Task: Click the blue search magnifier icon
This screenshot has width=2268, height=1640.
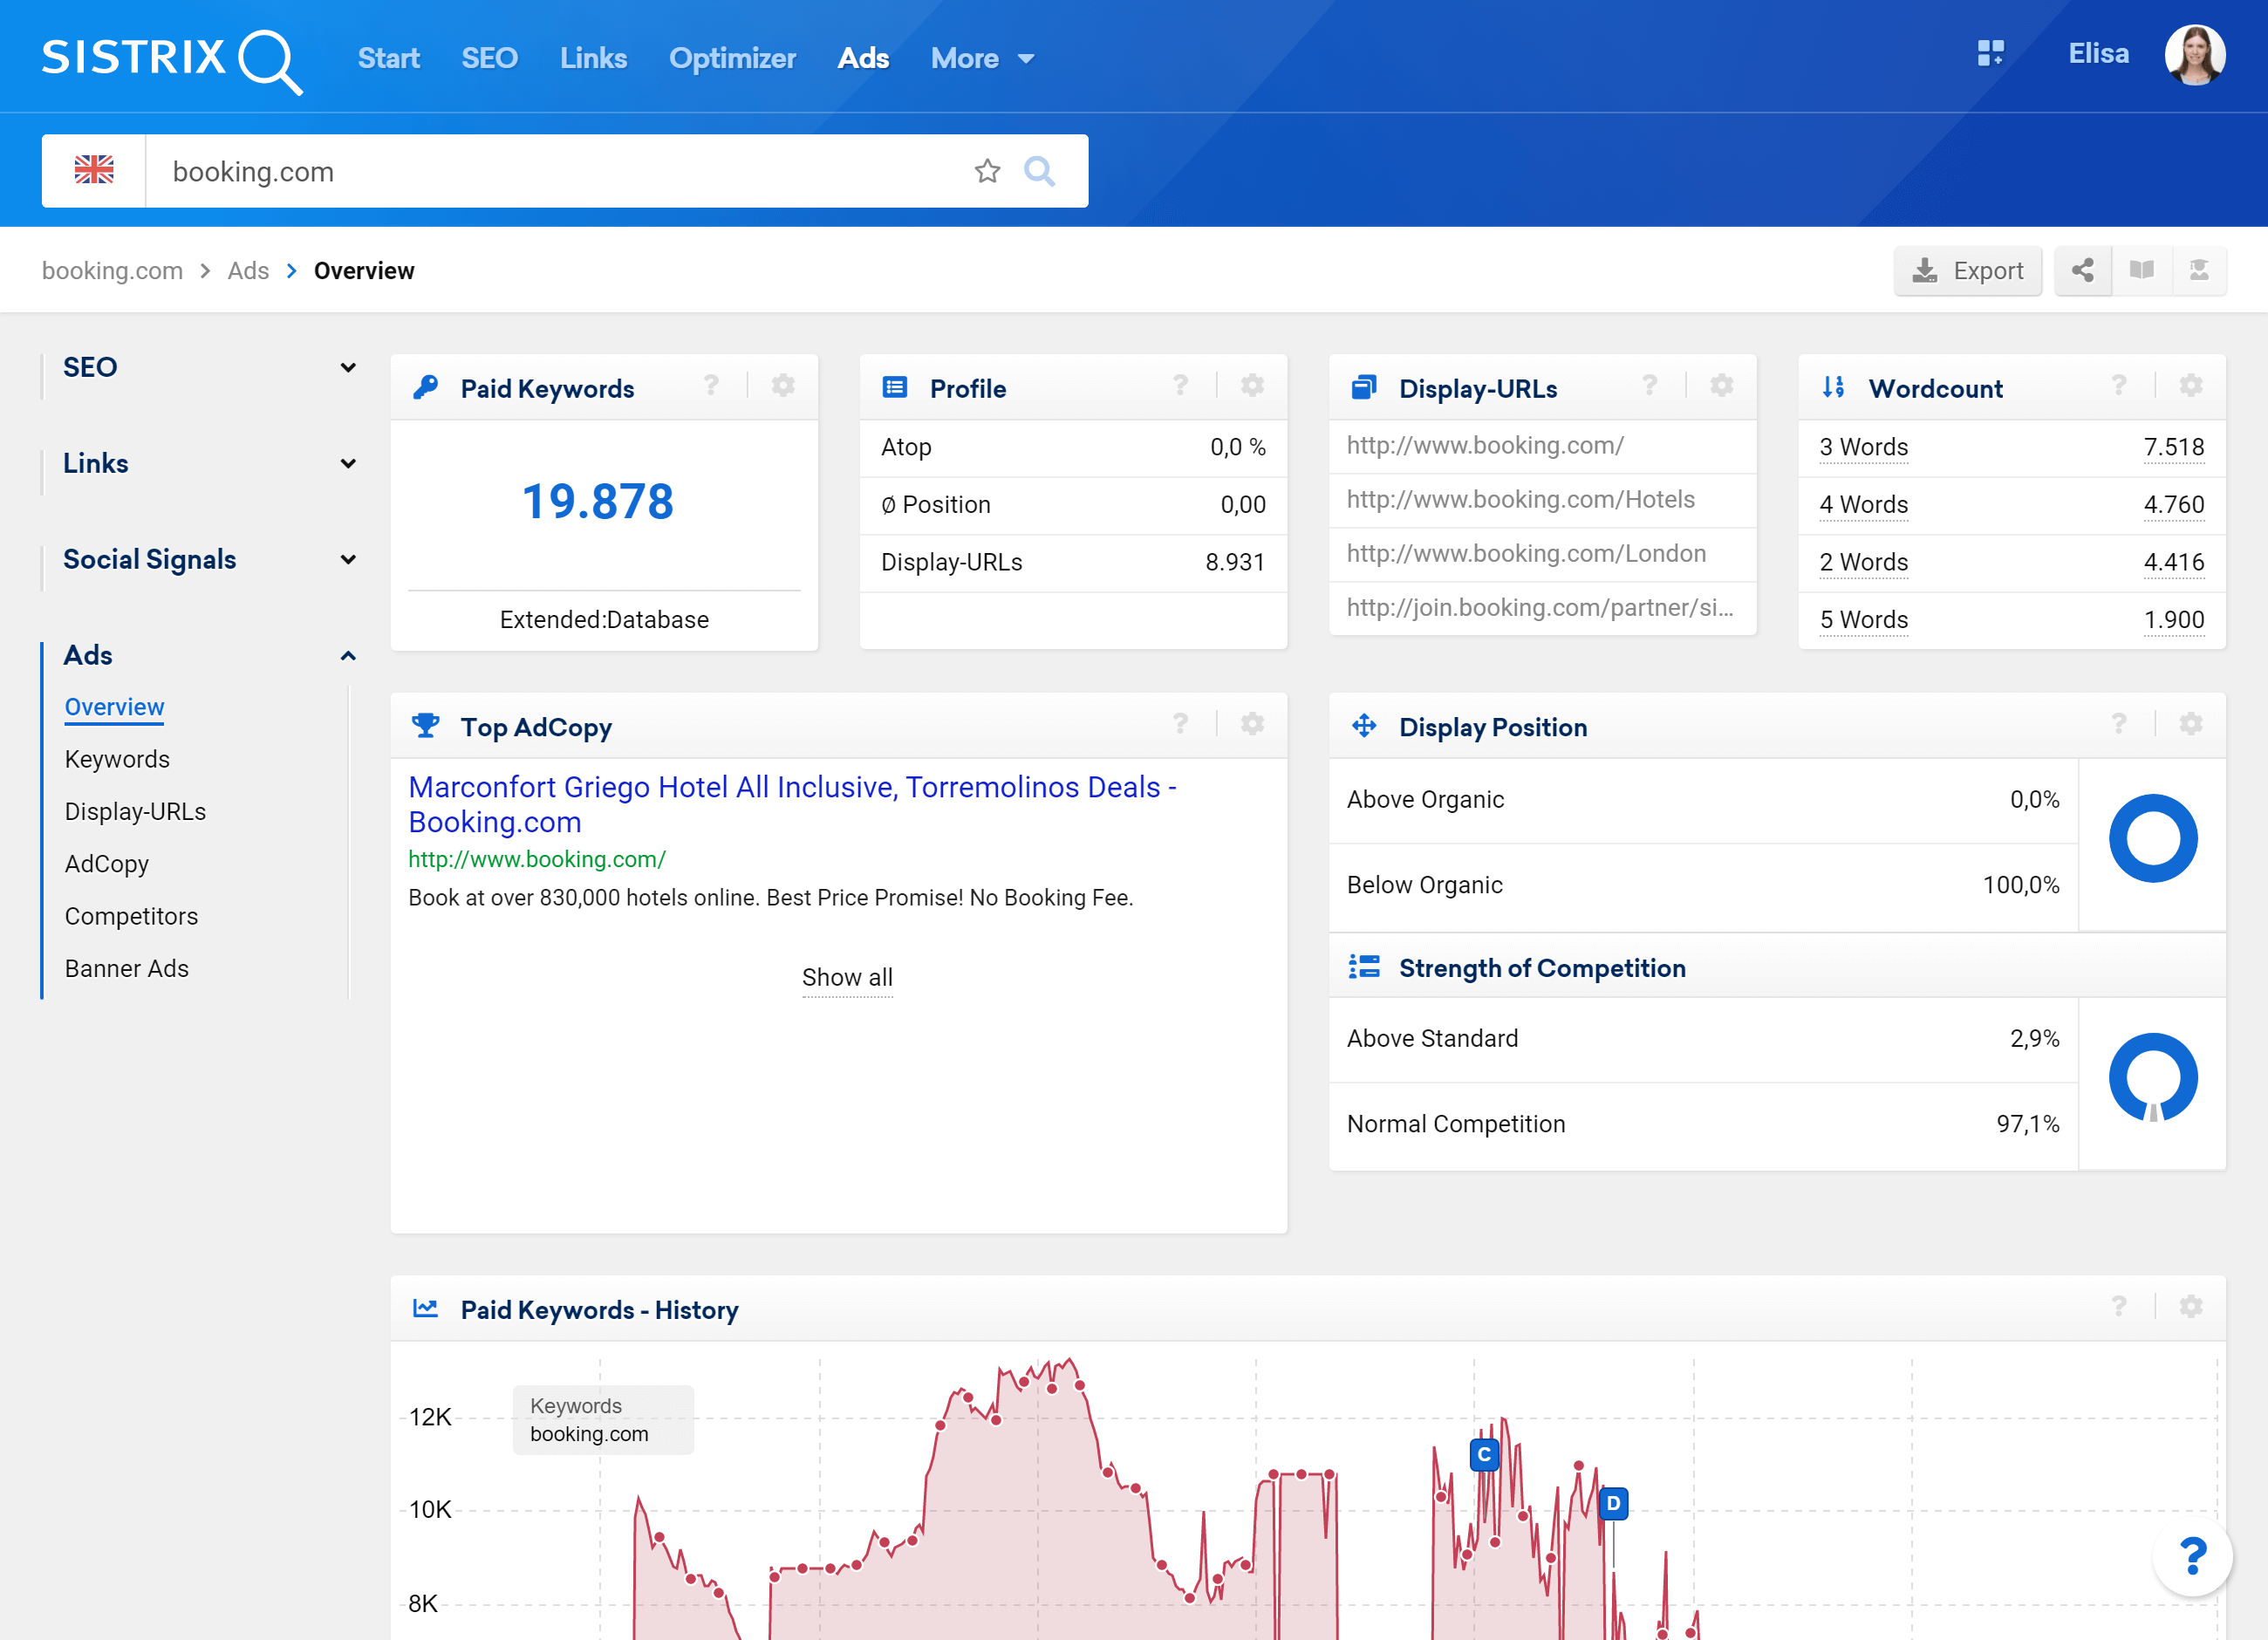Action: click(1039, 171)
